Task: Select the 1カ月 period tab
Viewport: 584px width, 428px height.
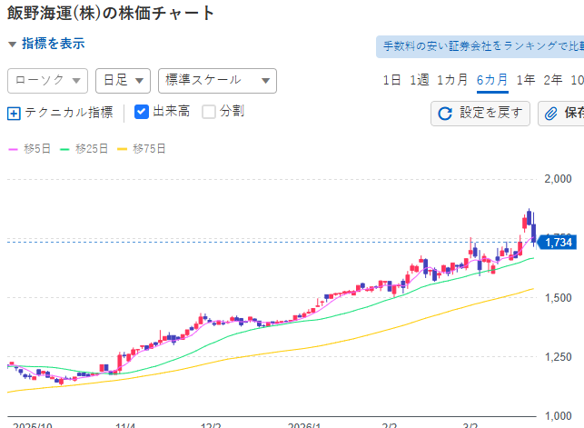Action: pyautogui.click(x=452, y=80)
